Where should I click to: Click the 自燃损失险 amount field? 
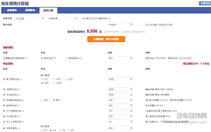(119, 105)
